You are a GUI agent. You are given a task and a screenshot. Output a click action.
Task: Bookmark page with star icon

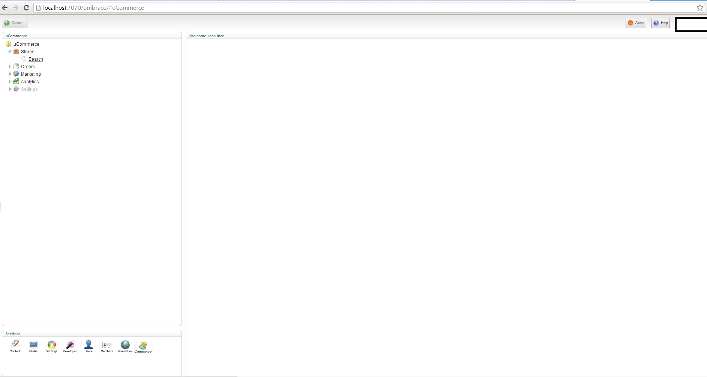(700, 7)
